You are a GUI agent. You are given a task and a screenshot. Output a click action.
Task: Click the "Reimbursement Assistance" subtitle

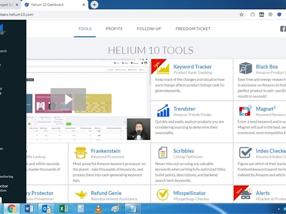tap(114, 199)
